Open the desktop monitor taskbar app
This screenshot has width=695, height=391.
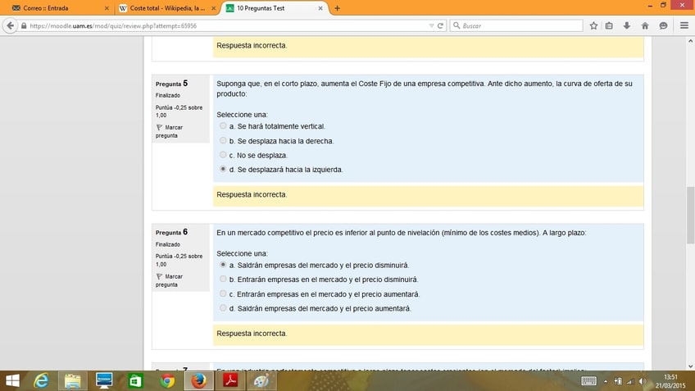(104, 381)
